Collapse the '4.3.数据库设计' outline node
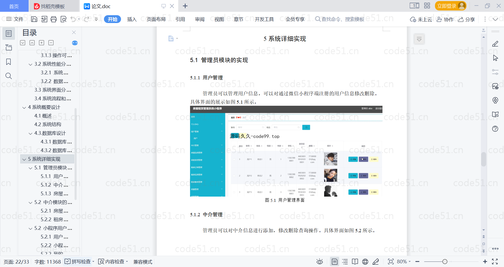The width and height of the screenshot is (504, 267). pyautogui.click(x=30, y=133)
